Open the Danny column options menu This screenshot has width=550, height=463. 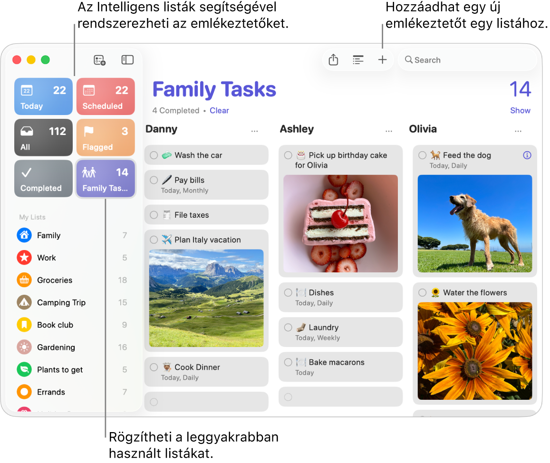click(x=255, y=131)
